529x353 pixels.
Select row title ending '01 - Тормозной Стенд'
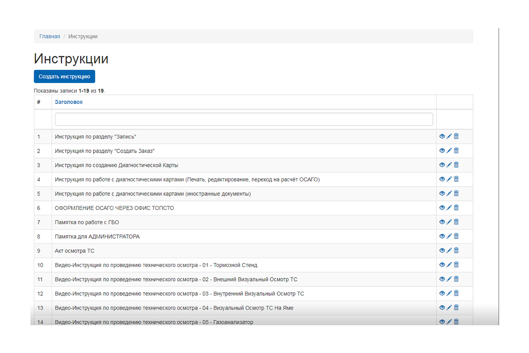[x=156, y=265]
